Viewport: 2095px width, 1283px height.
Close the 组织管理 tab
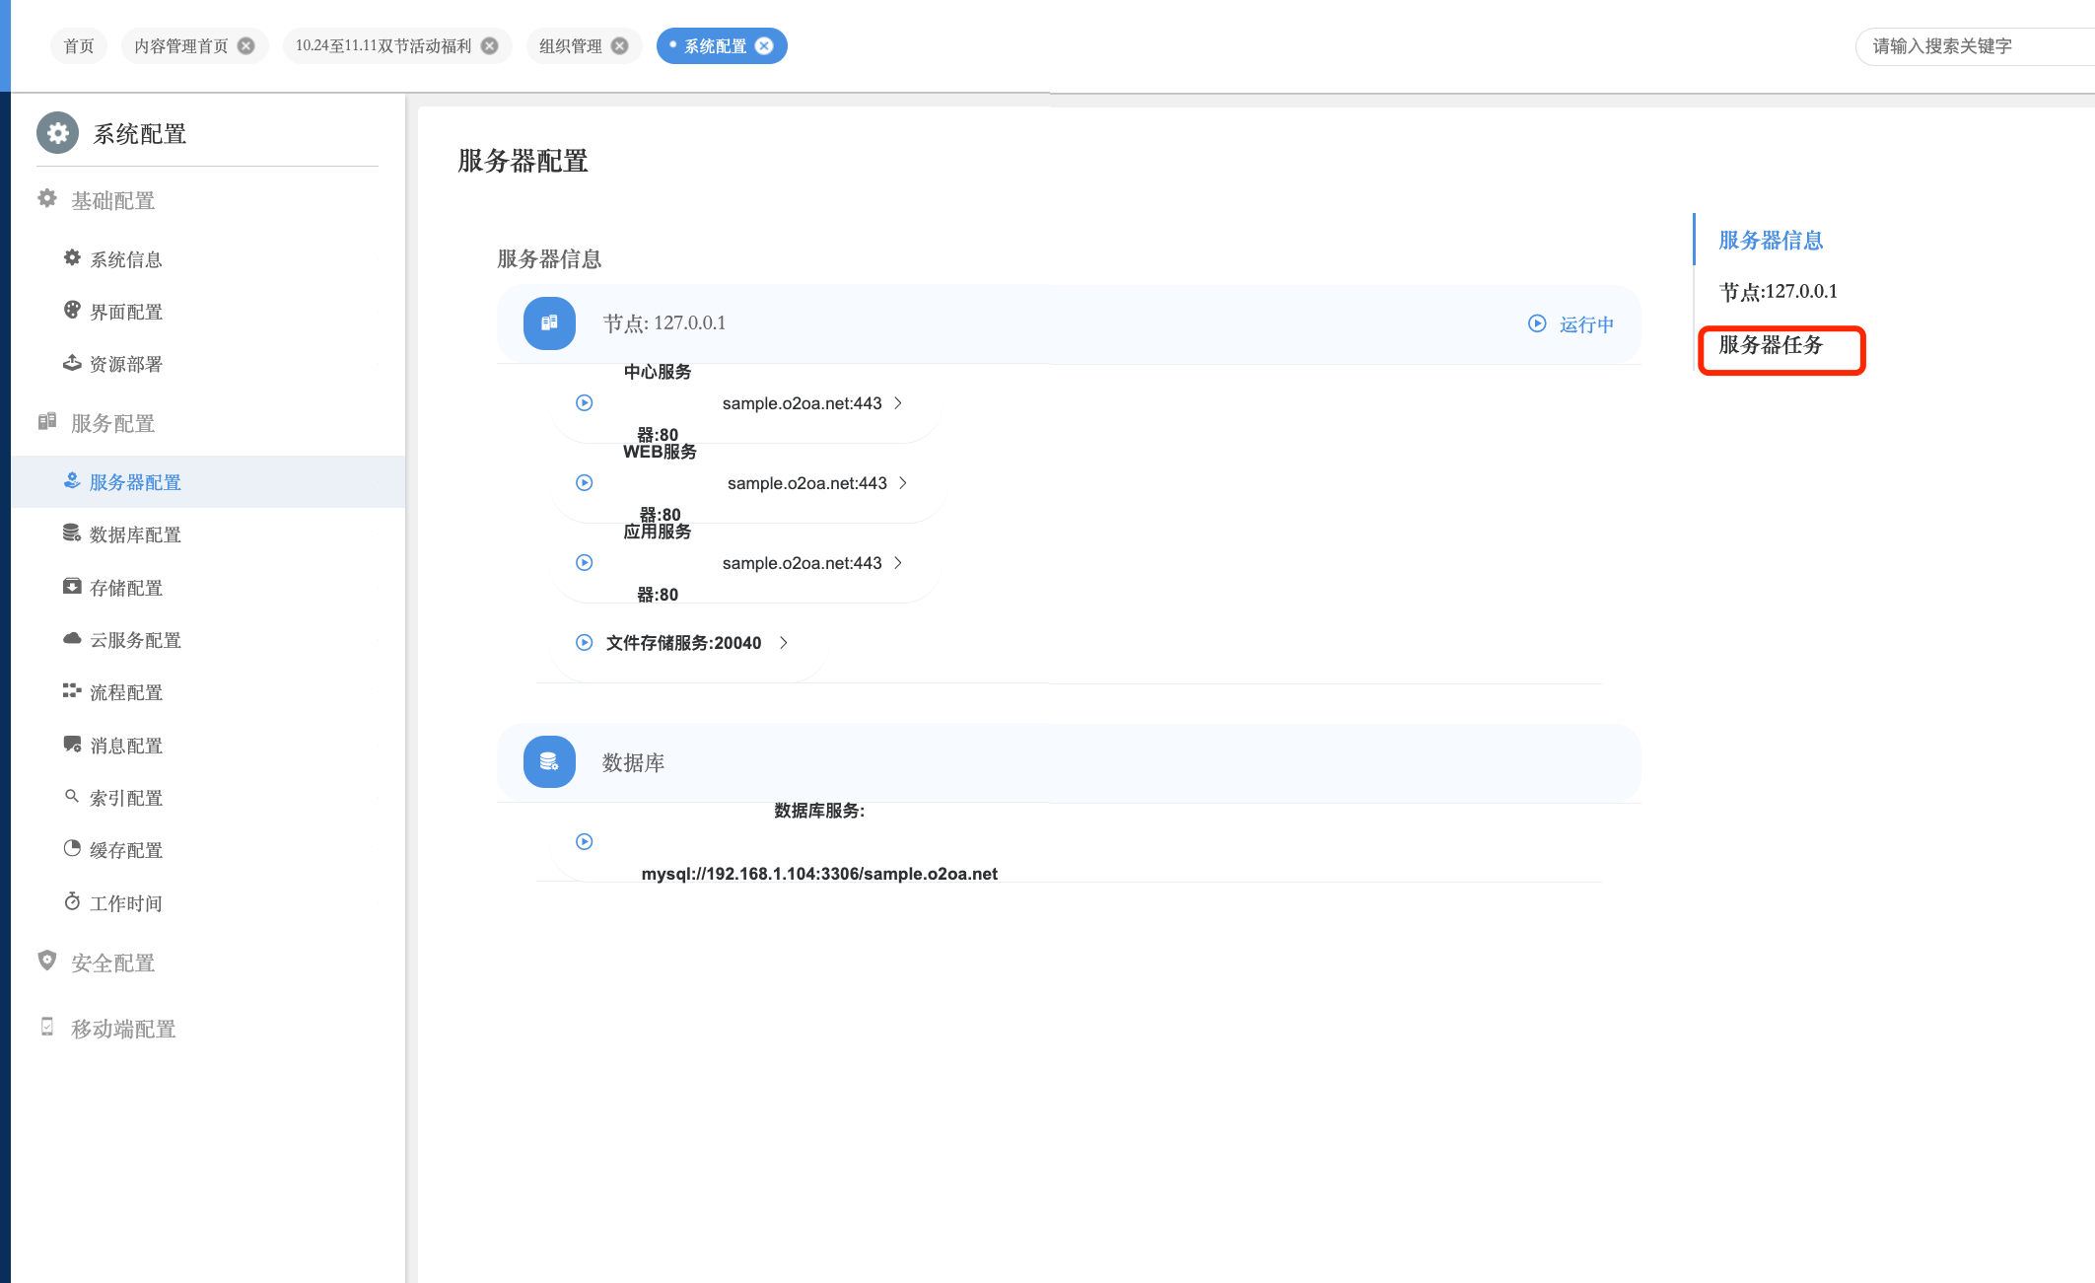tap(619, 46)
